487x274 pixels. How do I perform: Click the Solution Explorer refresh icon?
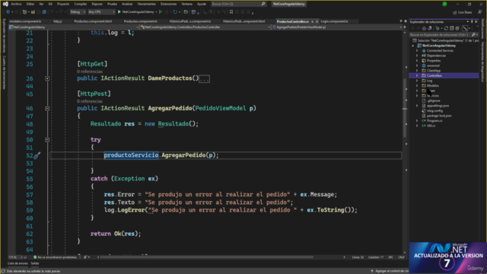point(446,28)
